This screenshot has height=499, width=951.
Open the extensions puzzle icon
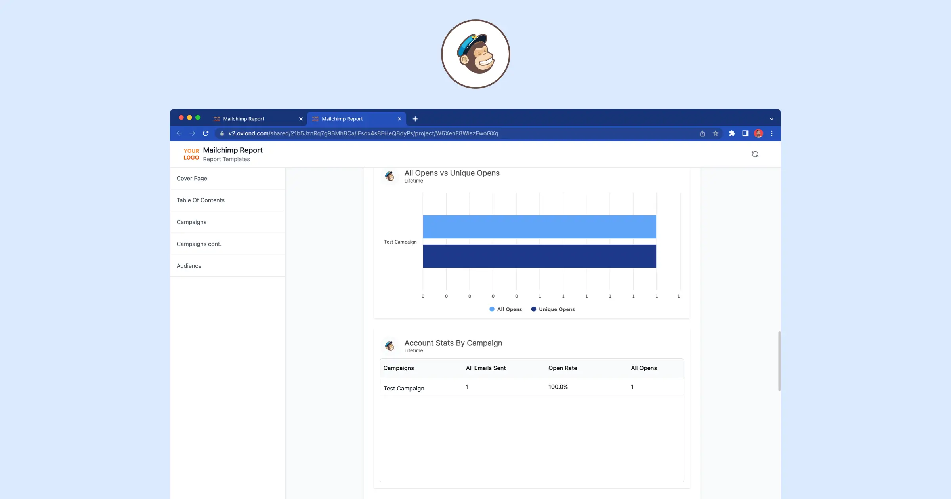click(732, 133)
